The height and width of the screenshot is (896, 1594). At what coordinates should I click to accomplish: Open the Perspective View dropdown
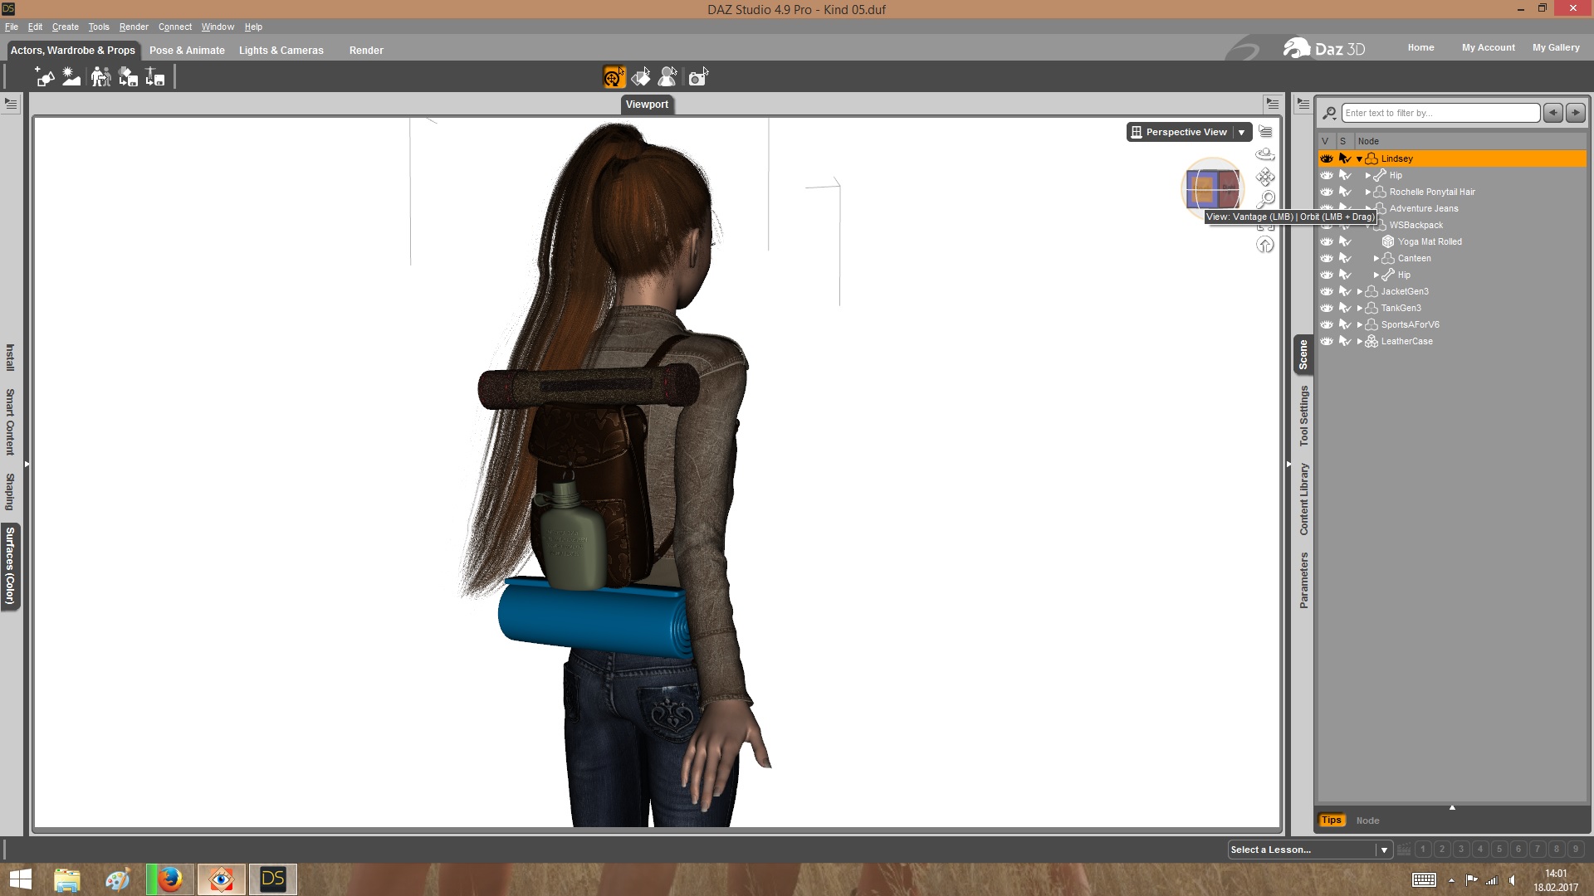click(1242, 132)
